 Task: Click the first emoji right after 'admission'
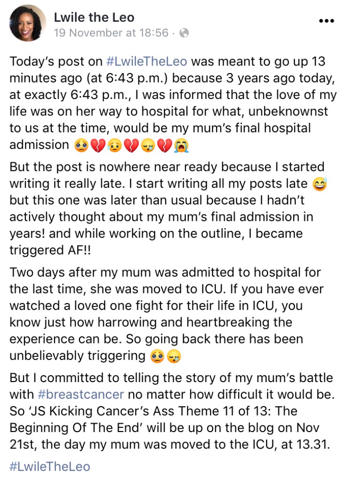(x=81, y=145)
